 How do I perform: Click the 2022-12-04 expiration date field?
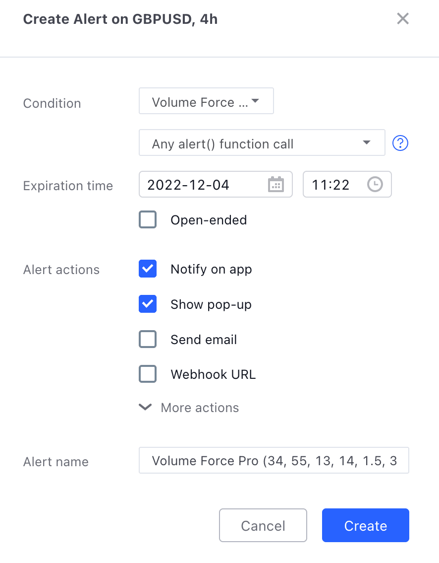coord(216,185)
